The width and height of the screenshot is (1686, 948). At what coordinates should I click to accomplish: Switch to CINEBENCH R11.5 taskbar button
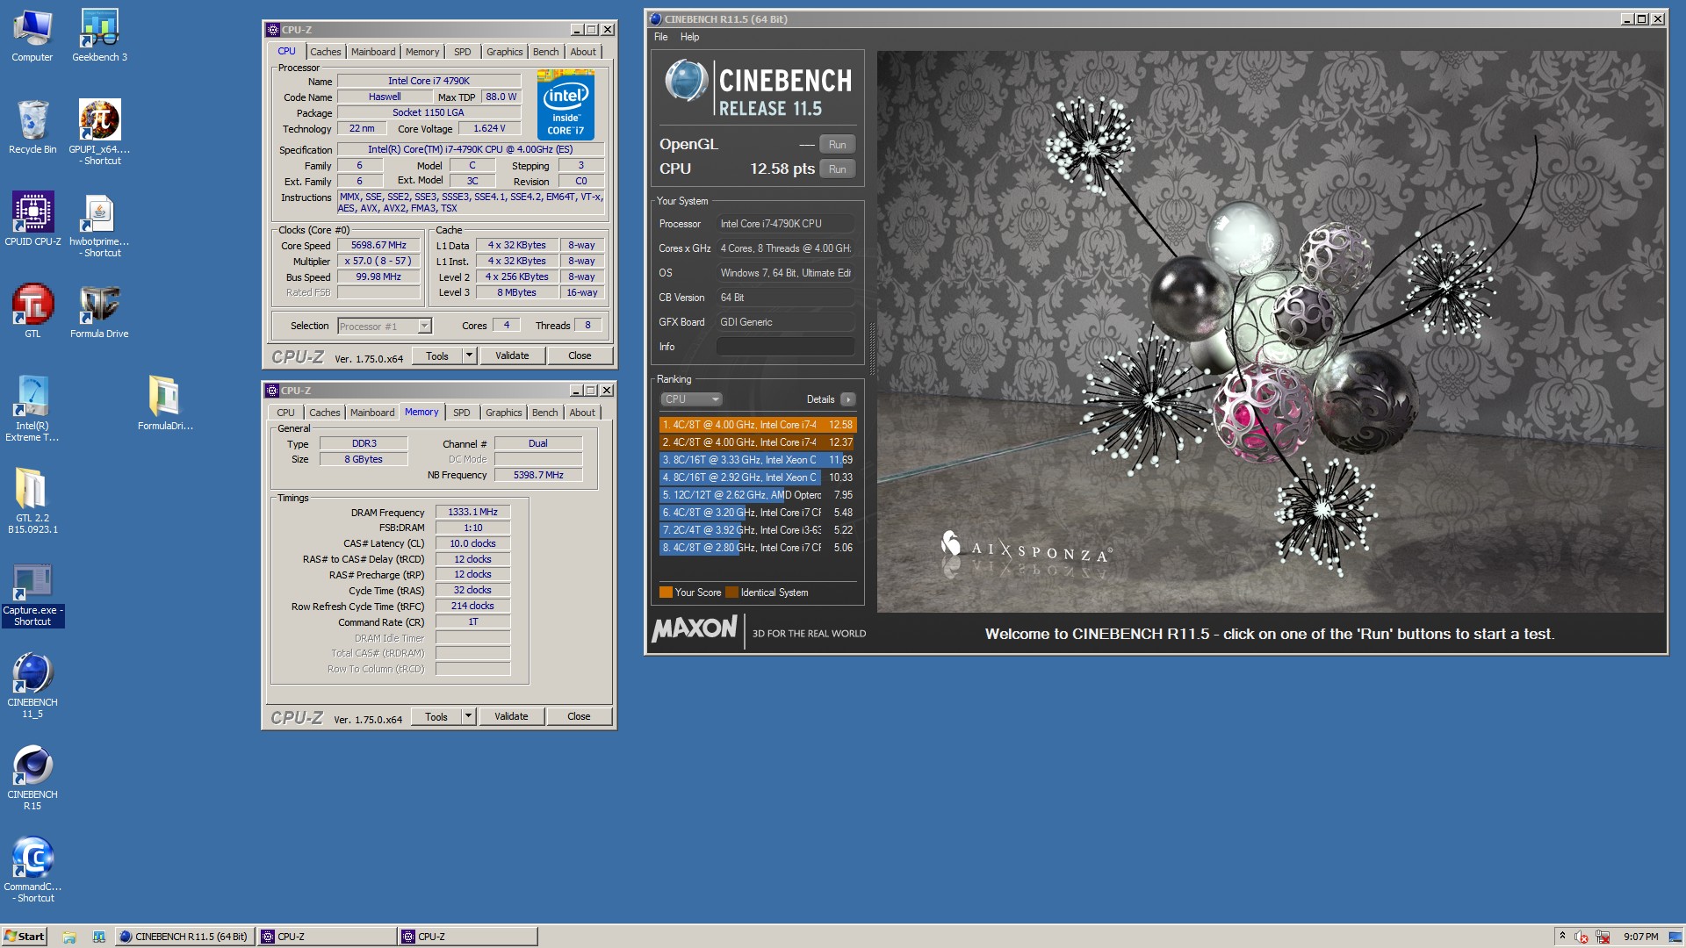tap(184, 937)
